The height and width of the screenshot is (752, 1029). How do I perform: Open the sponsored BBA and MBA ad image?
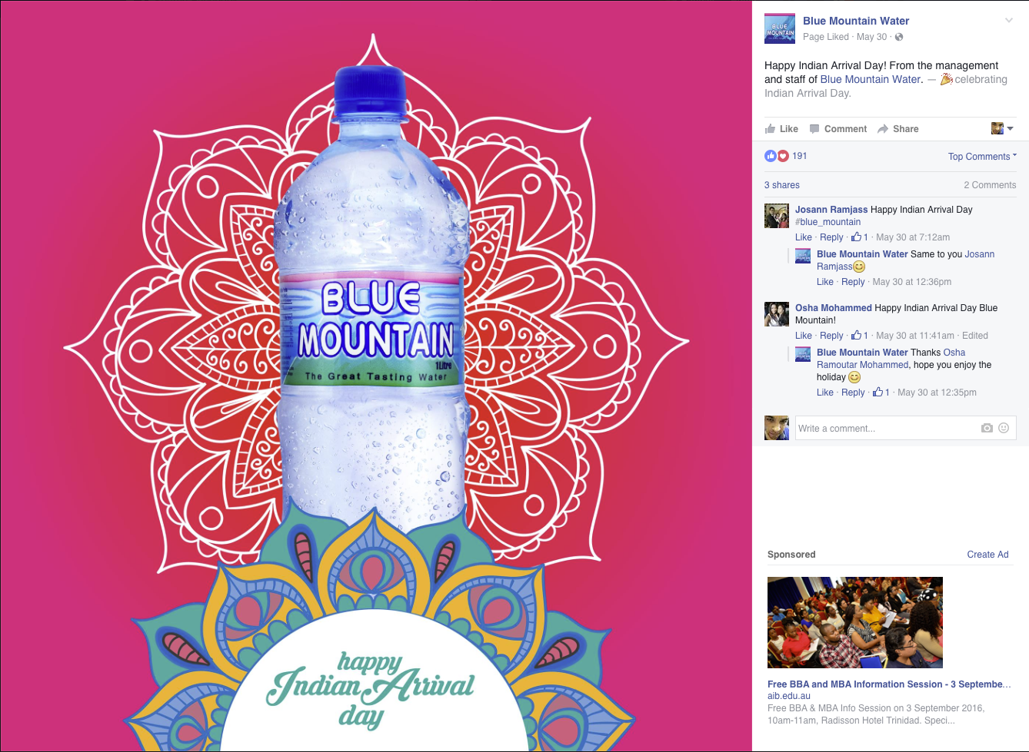855,622
